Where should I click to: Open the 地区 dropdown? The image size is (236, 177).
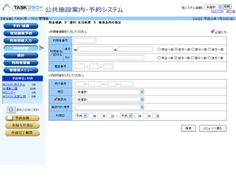click(x=109, y=92)
